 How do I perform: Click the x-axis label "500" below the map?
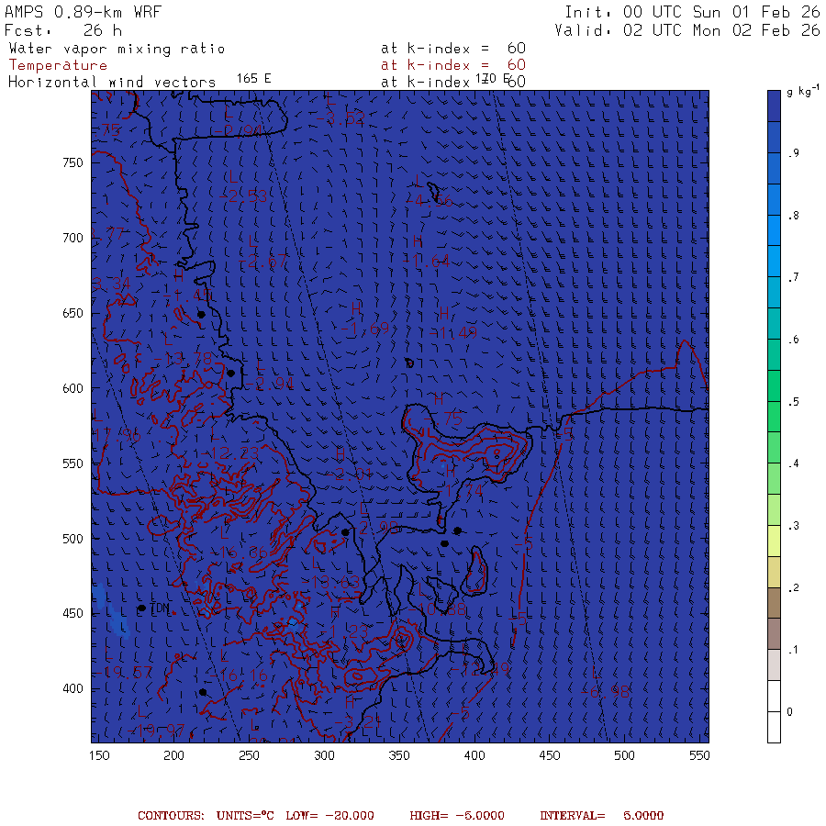pos(624,756)
